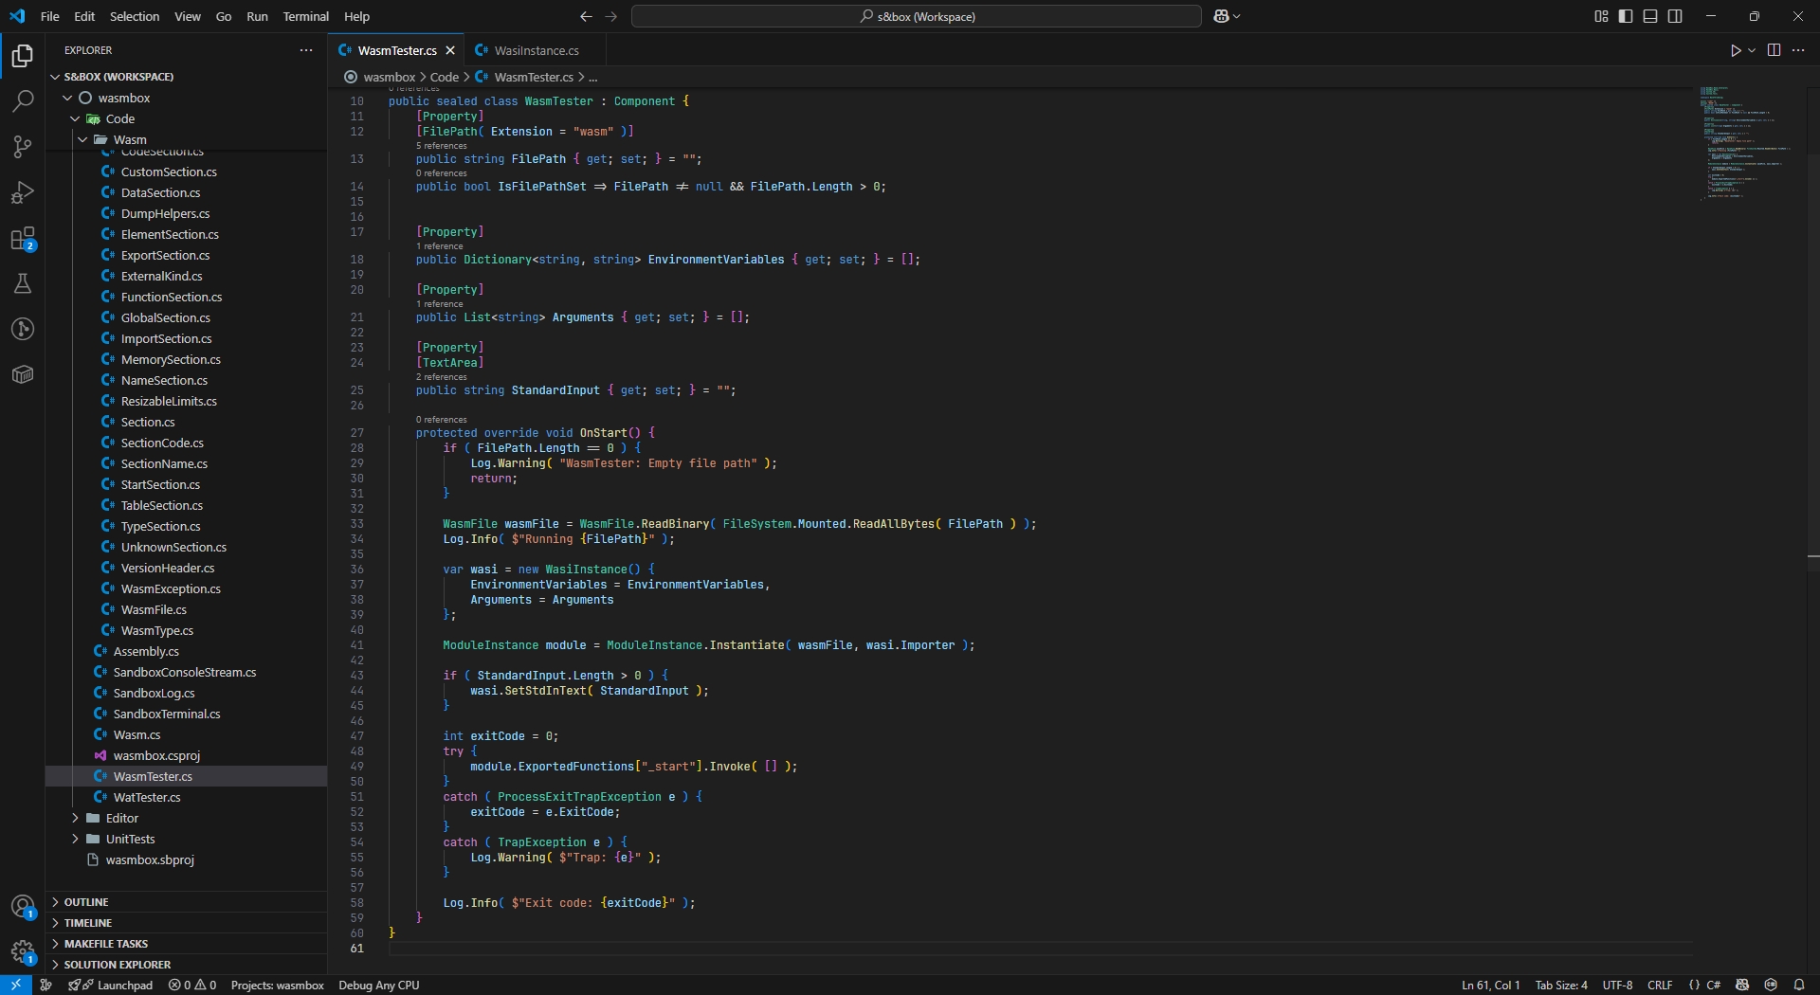1820x995 pixels.
Task: Go forward with the navigation arrow
Action: [610, 16]
